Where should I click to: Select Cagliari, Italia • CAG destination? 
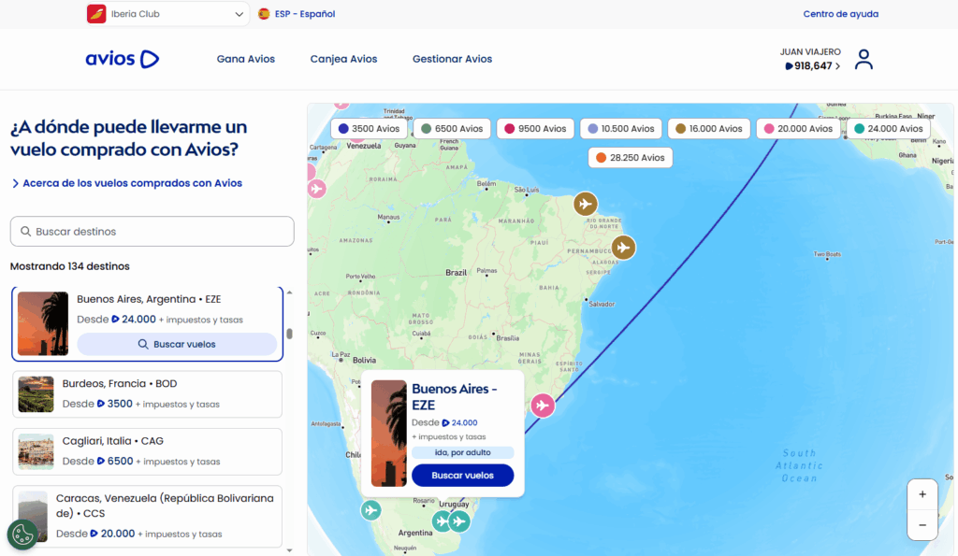147,451
